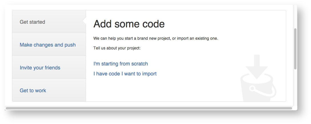Click the handle ring on the bucket icon
Image resolution: width=311 pixels, height=124 pixels.
click(x=252, y=89)
